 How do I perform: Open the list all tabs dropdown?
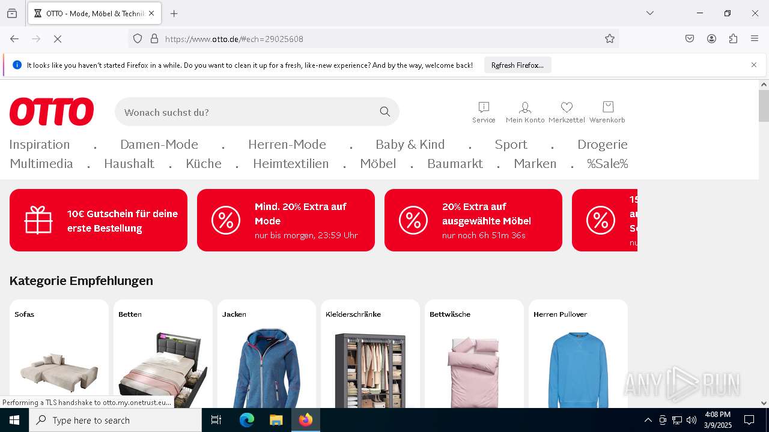(x=650, y=13)
